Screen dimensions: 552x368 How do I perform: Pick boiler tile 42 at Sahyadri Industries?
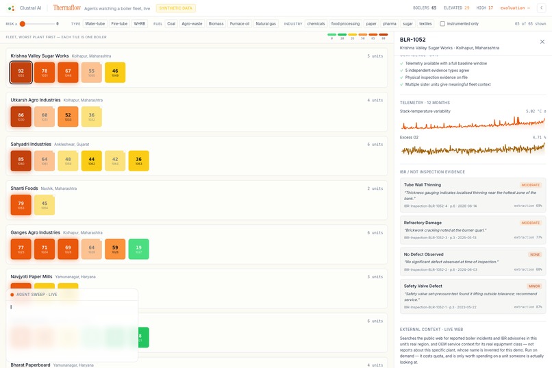[115, 161]
